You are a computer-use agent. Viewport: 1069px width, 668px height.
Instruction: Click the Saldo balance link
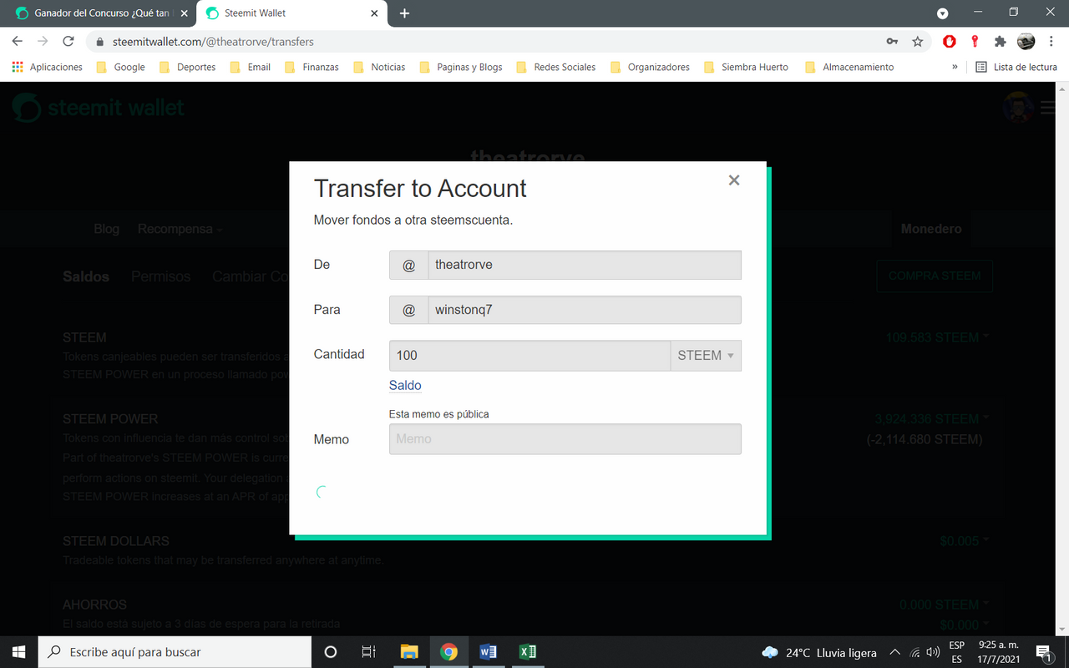click(405, 386)
